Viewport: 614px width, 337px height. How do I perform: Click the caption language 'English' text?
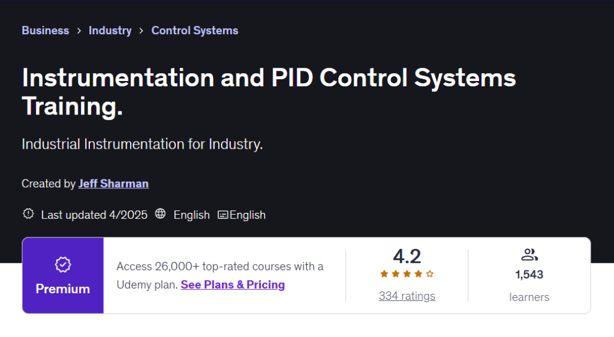(x=248, y=215)
